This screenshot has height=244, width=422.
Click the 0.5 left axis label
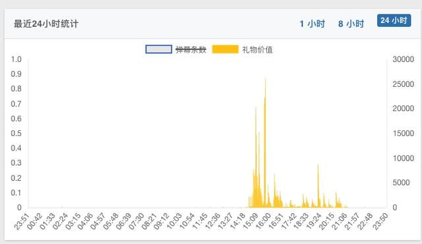click(16, 133)
